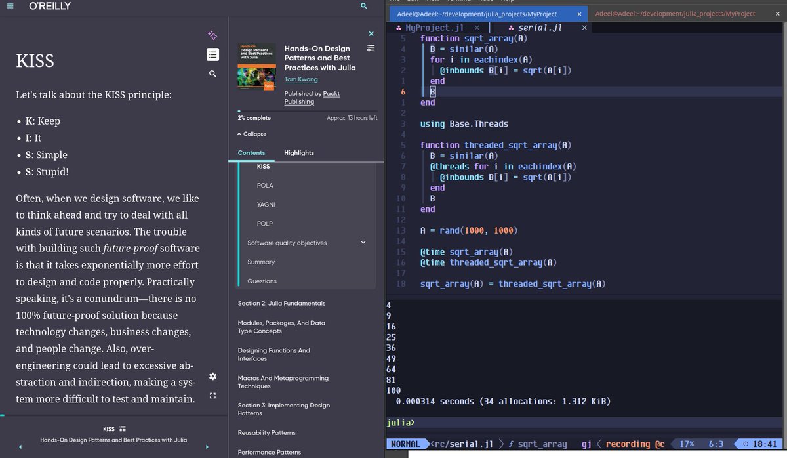Close the first terminal tab

[579, 14]
